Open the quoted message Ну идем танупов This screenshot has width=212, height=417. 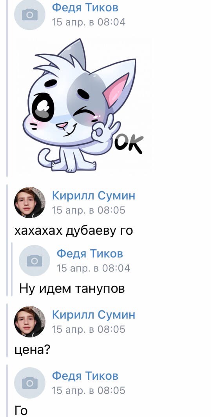72,288
